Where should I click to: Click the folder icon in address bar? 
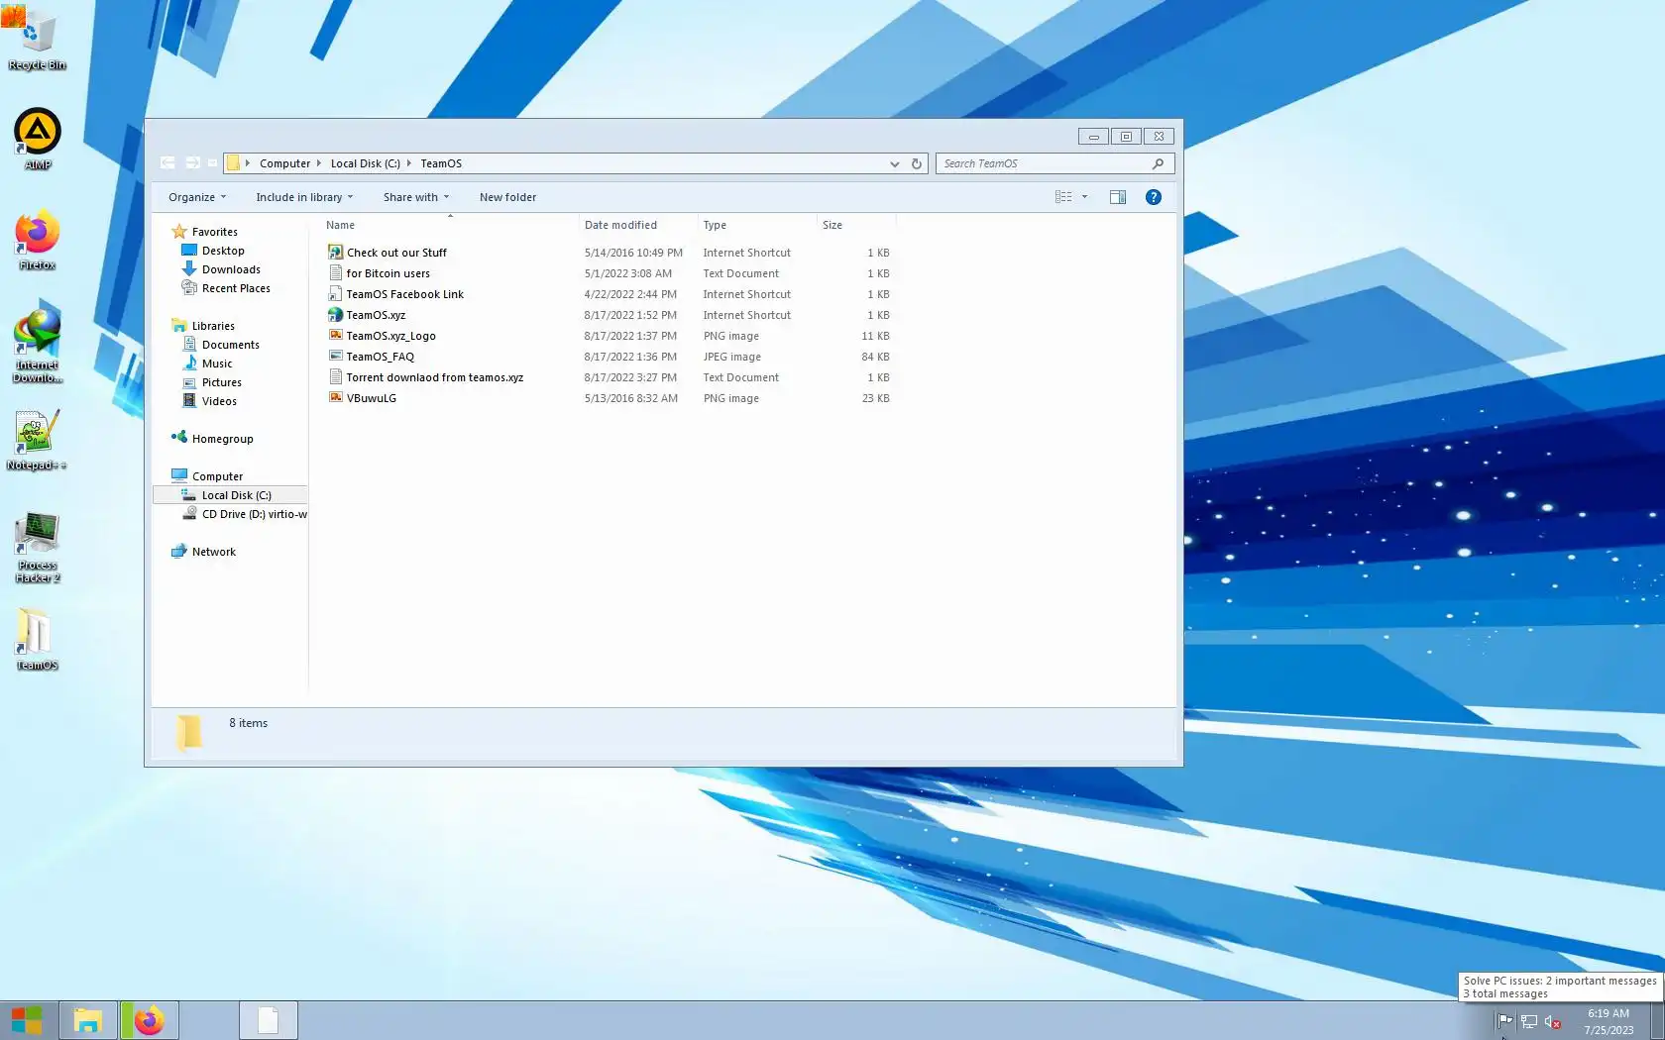tap(233, 163)
